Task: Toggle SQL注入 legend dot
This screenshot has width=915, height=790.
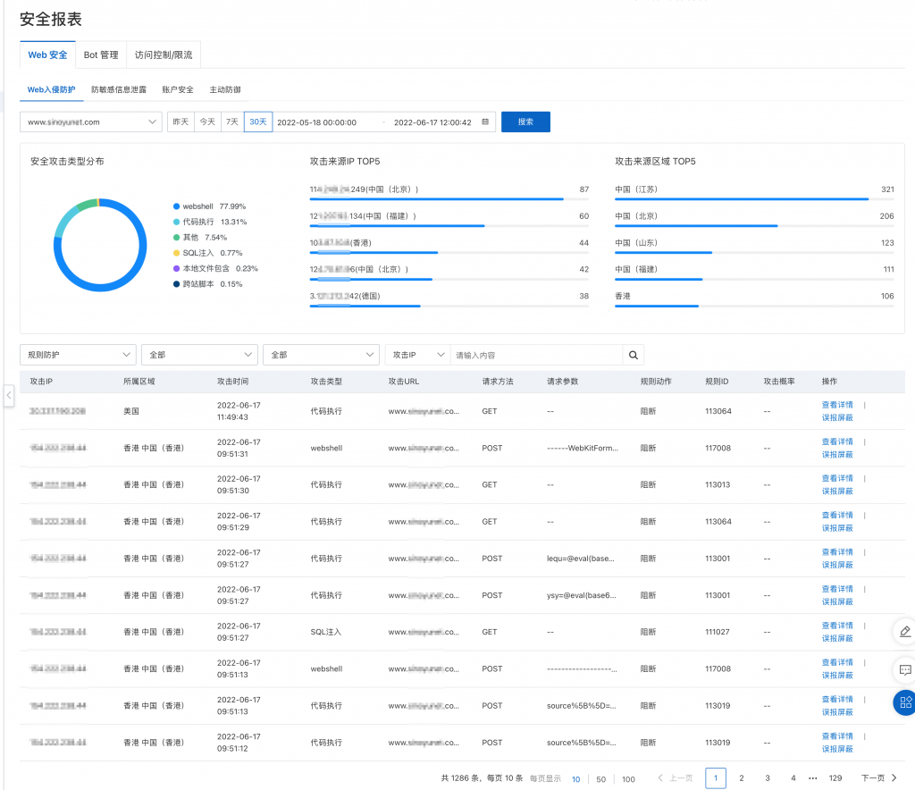Action: click(x=176, y=253)
